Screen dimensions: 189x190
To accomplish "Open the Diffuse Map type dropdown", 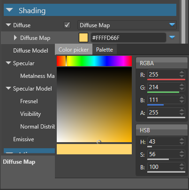I will (x=127, y=25).
